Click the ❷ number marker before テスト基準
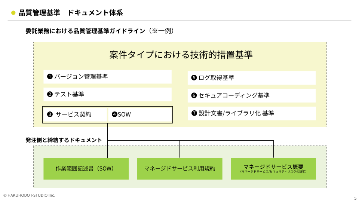This screenshot has width=359, height=202. click(x=49, y=94)
